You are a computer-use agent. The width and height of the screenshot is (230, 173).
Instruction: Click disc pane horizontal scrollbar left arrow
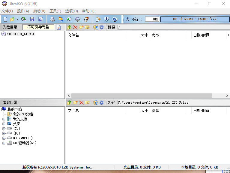pyautogui.click(x=69, y=96)
